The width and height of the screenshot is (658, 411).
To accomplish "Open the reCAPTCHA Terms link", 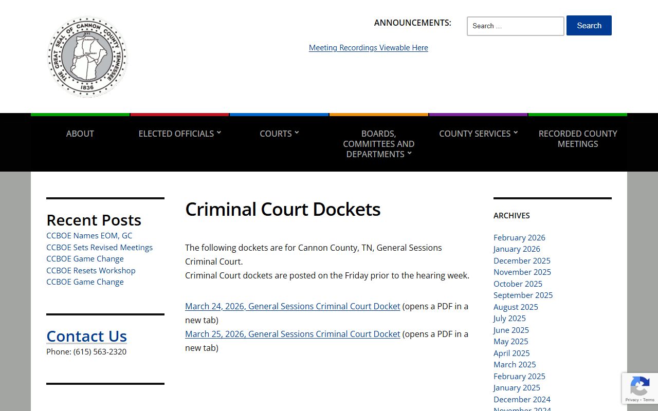I will pos(649,400).
